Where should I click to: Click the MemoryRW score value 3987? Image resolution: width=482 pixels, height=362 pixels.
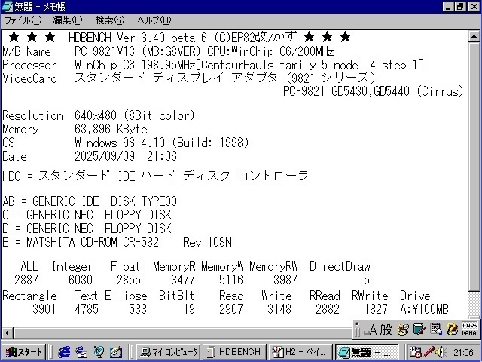click(x=285, y=280)
